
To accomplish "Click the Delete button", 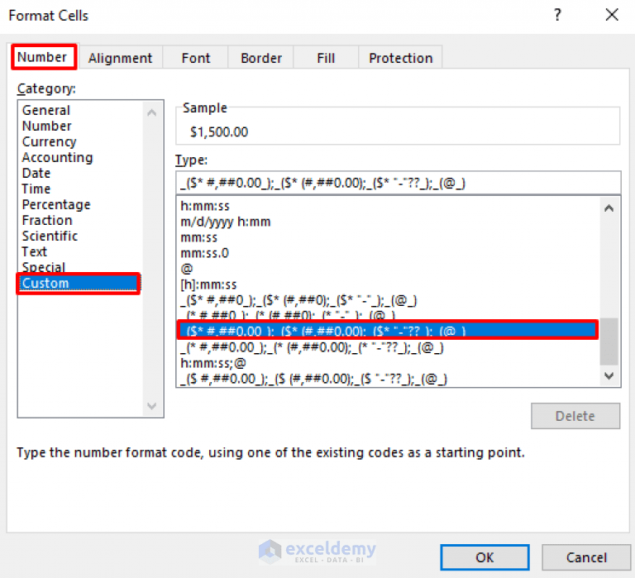I will pyautogui.click(x=575, y=416).
